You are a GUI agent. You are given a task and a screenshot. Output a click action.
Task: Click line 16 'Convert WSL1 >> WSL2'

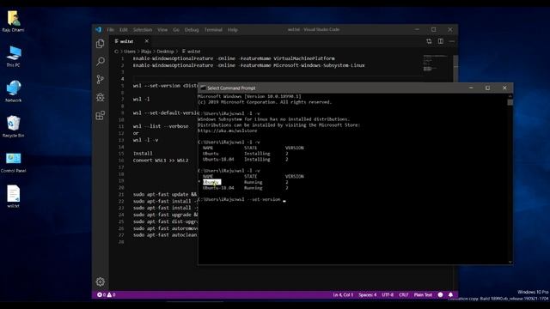click(161, 161)
